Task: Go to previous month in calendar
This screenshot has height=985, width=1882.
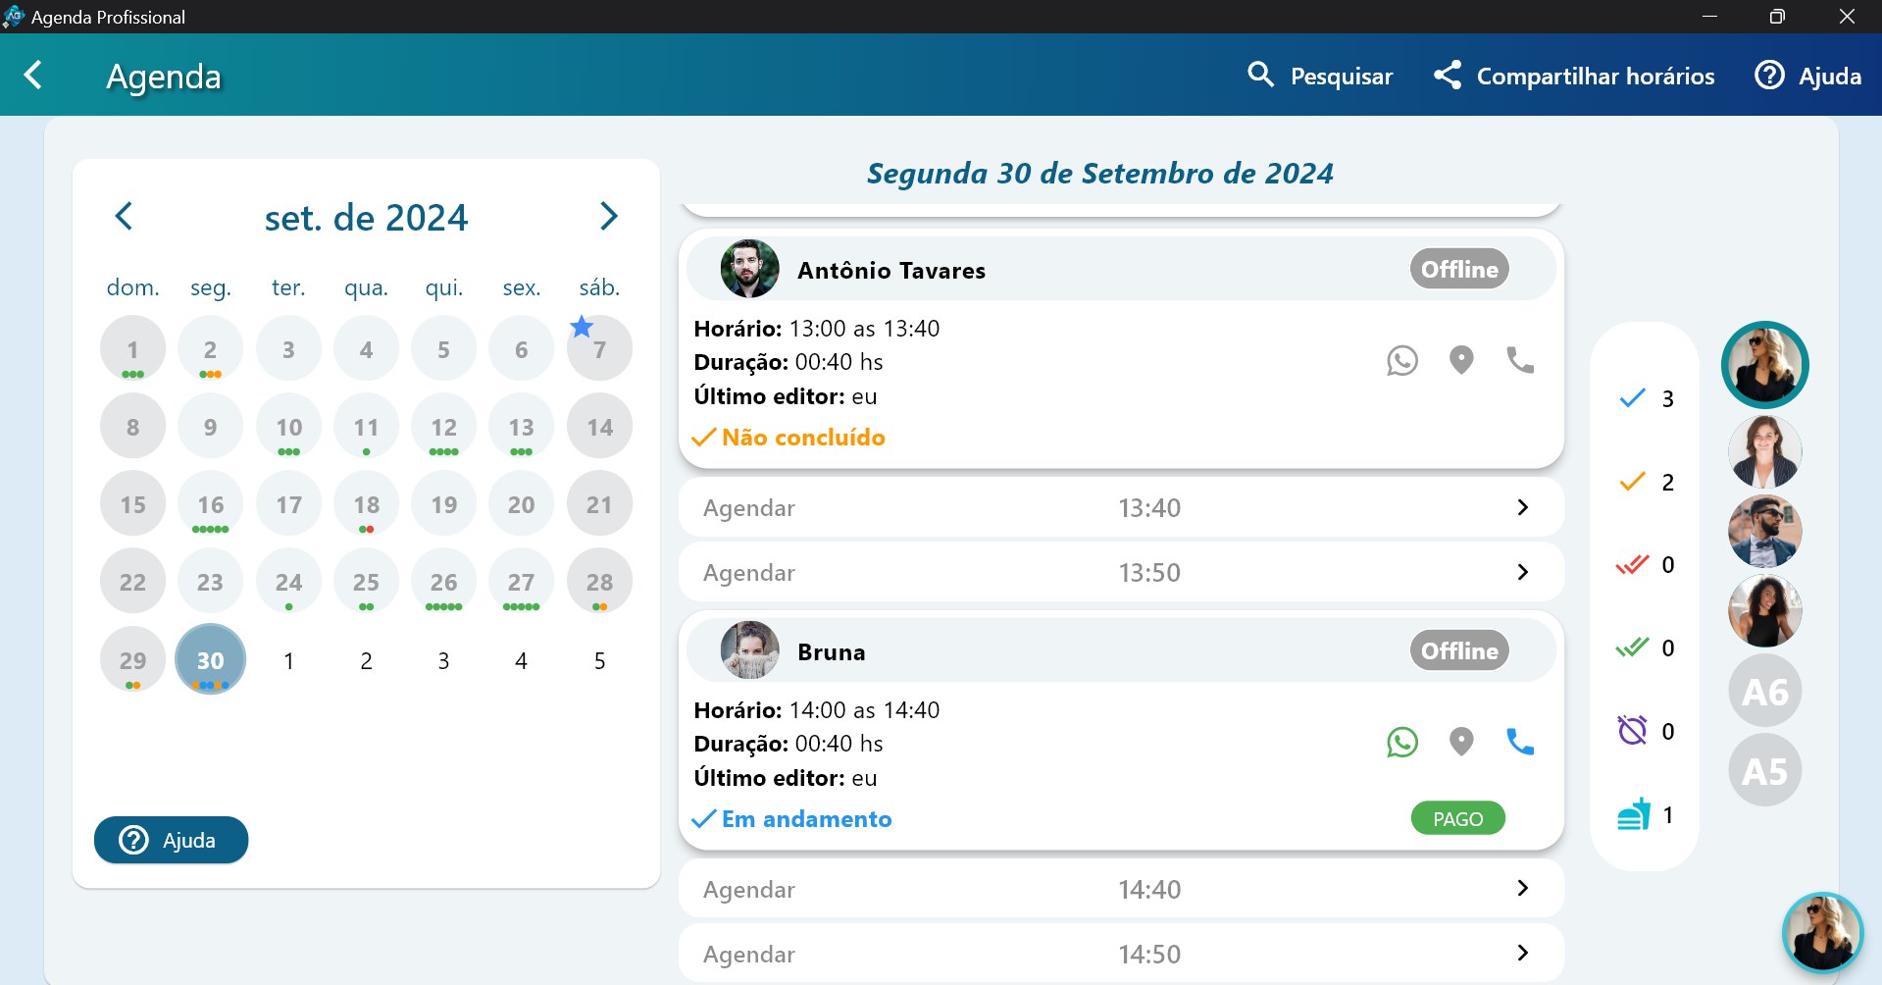Action: coord(124,216)
